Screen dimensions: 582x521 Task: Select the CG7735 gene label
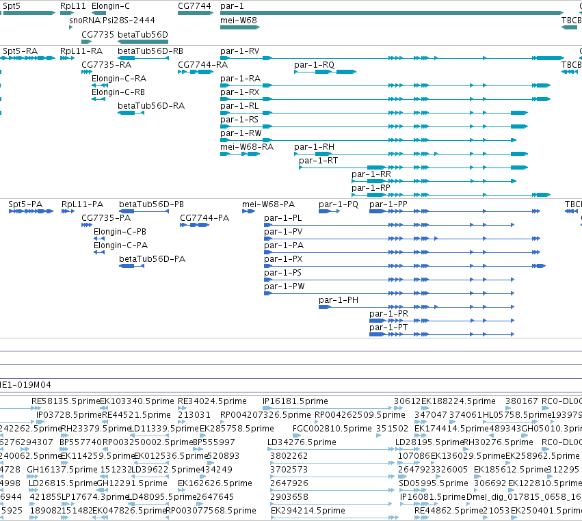coord(98,34)
